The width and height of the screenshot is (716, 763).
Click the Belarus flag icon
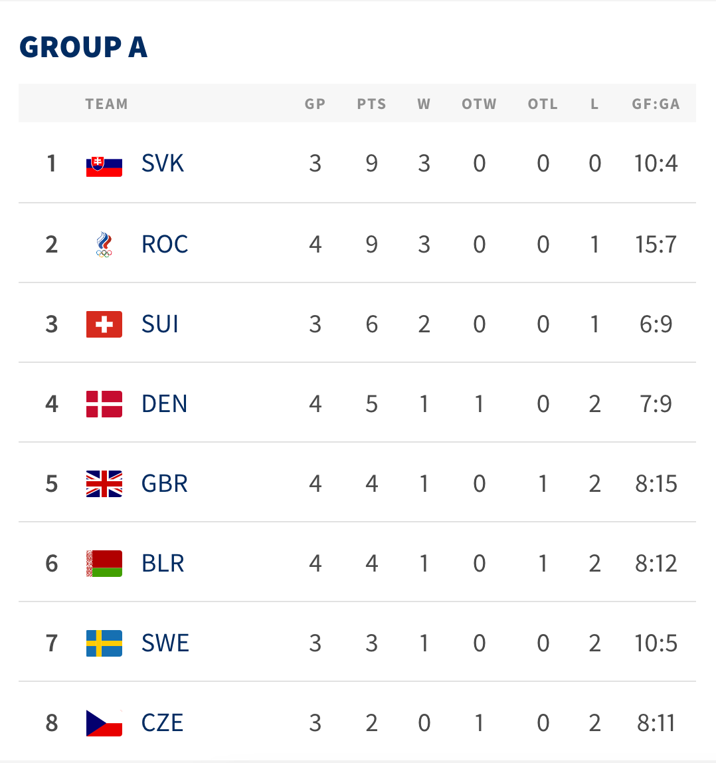pos(104,564)
